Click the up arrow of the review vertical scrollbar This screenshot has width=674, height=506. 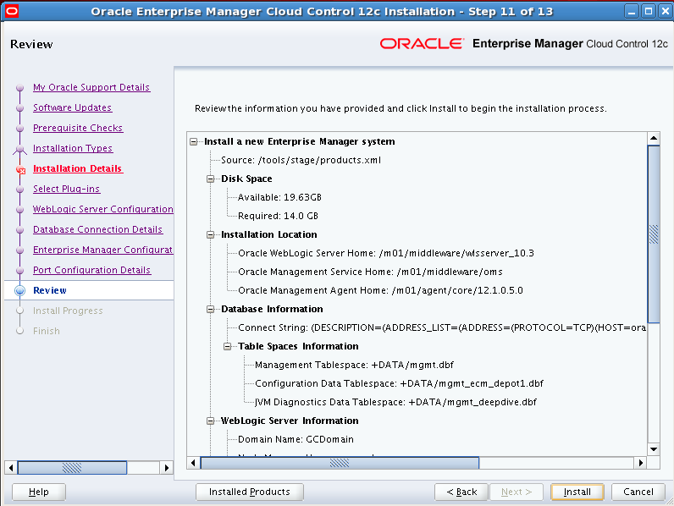click(x=654, y=138)
